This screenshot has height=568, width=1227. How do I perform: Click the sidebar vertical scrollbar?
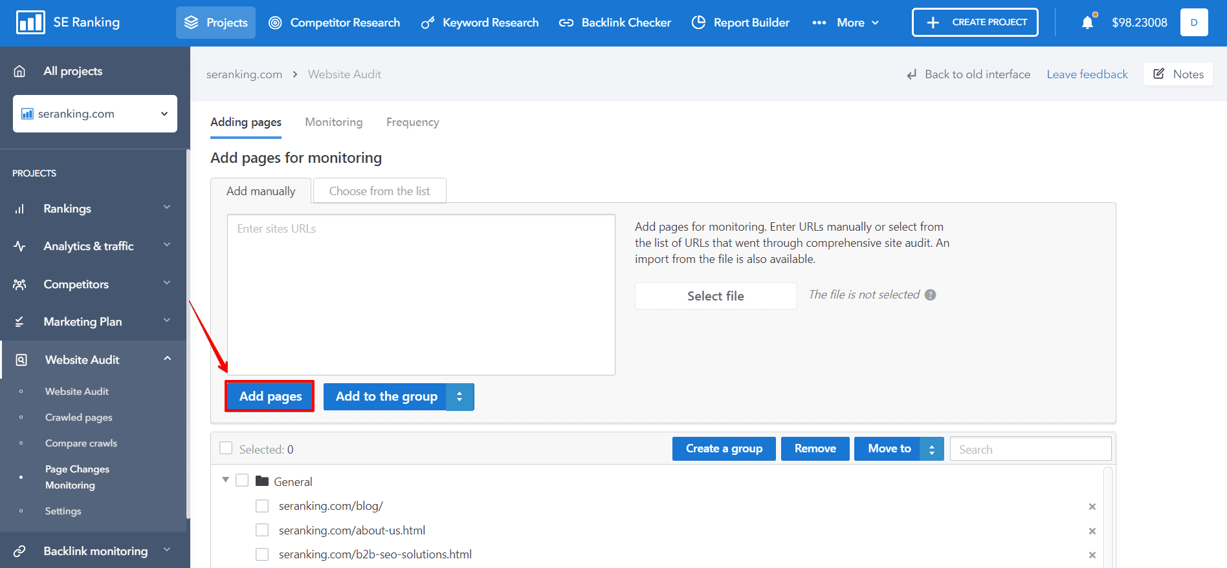(188, 334)
